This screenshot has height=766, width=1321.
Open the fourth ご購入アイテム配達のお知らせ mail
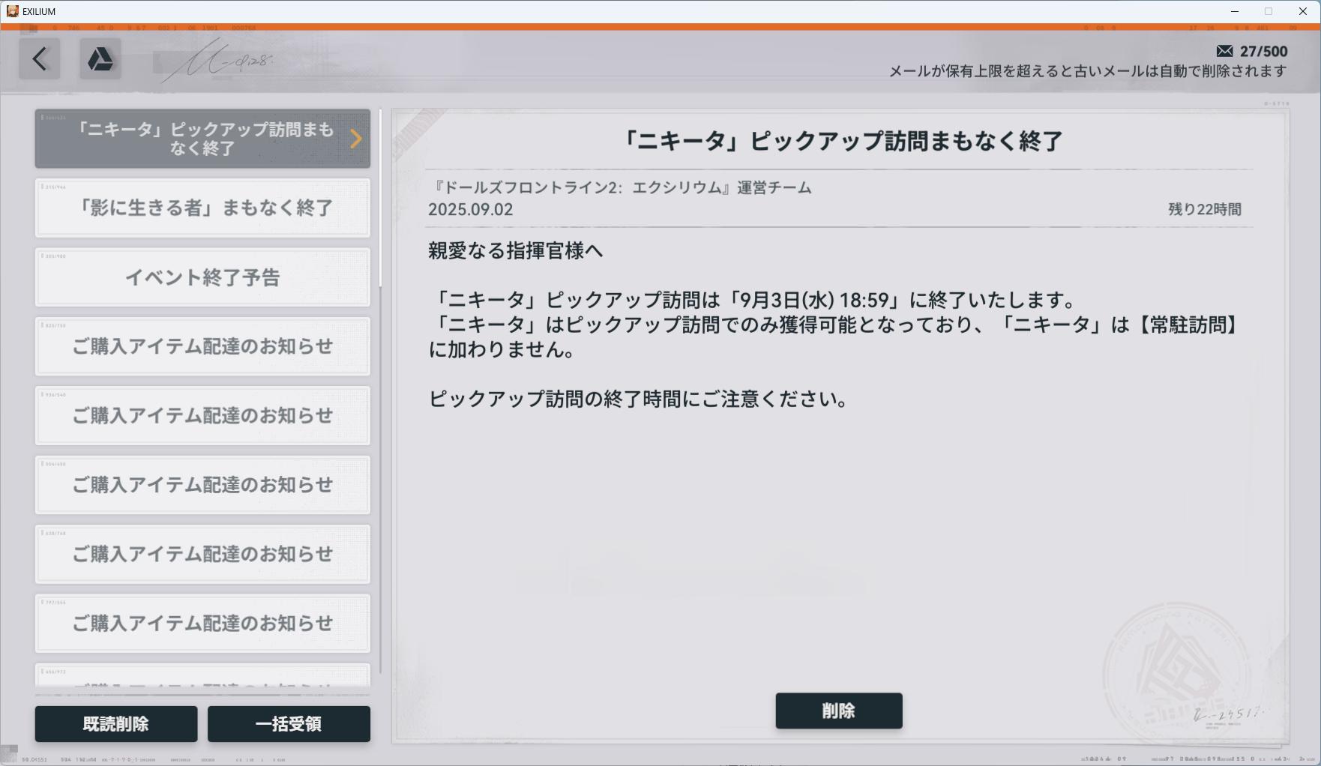[202, 554]
